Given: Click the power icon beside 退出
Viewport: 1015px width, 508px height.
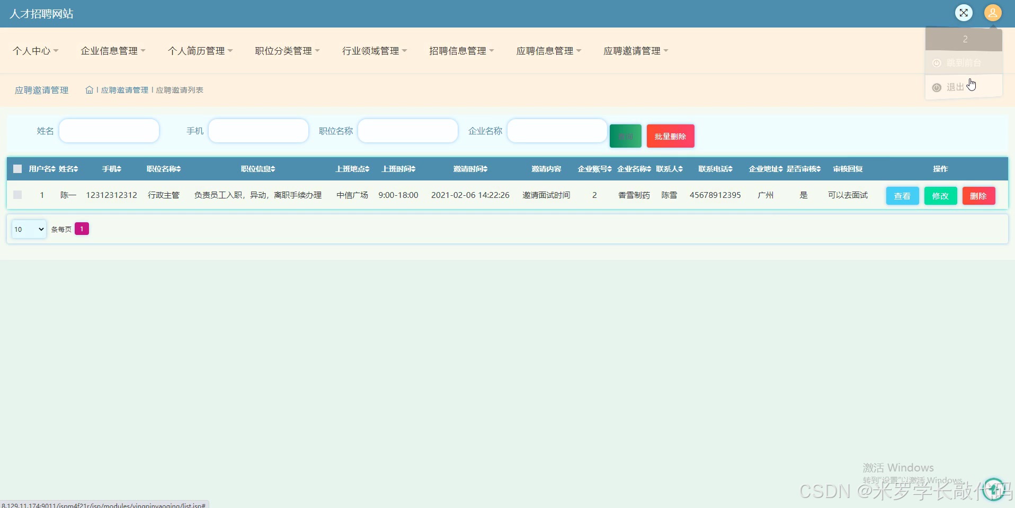Looking at the screenshot, I should point(937,87).
